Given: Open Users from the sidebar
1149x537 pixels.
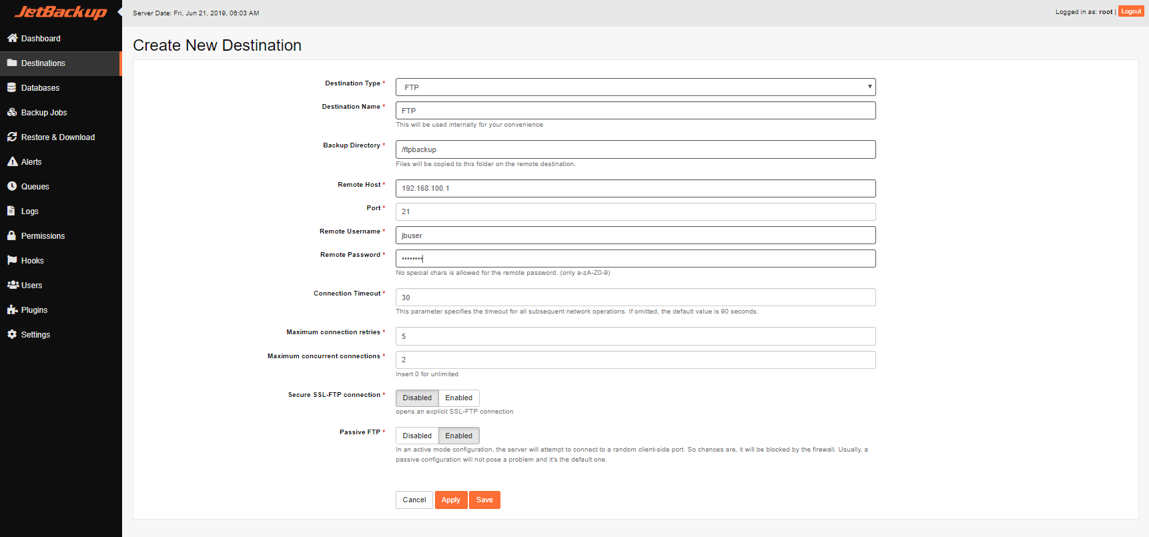Looking at the screenshot, I should [61, 286].
